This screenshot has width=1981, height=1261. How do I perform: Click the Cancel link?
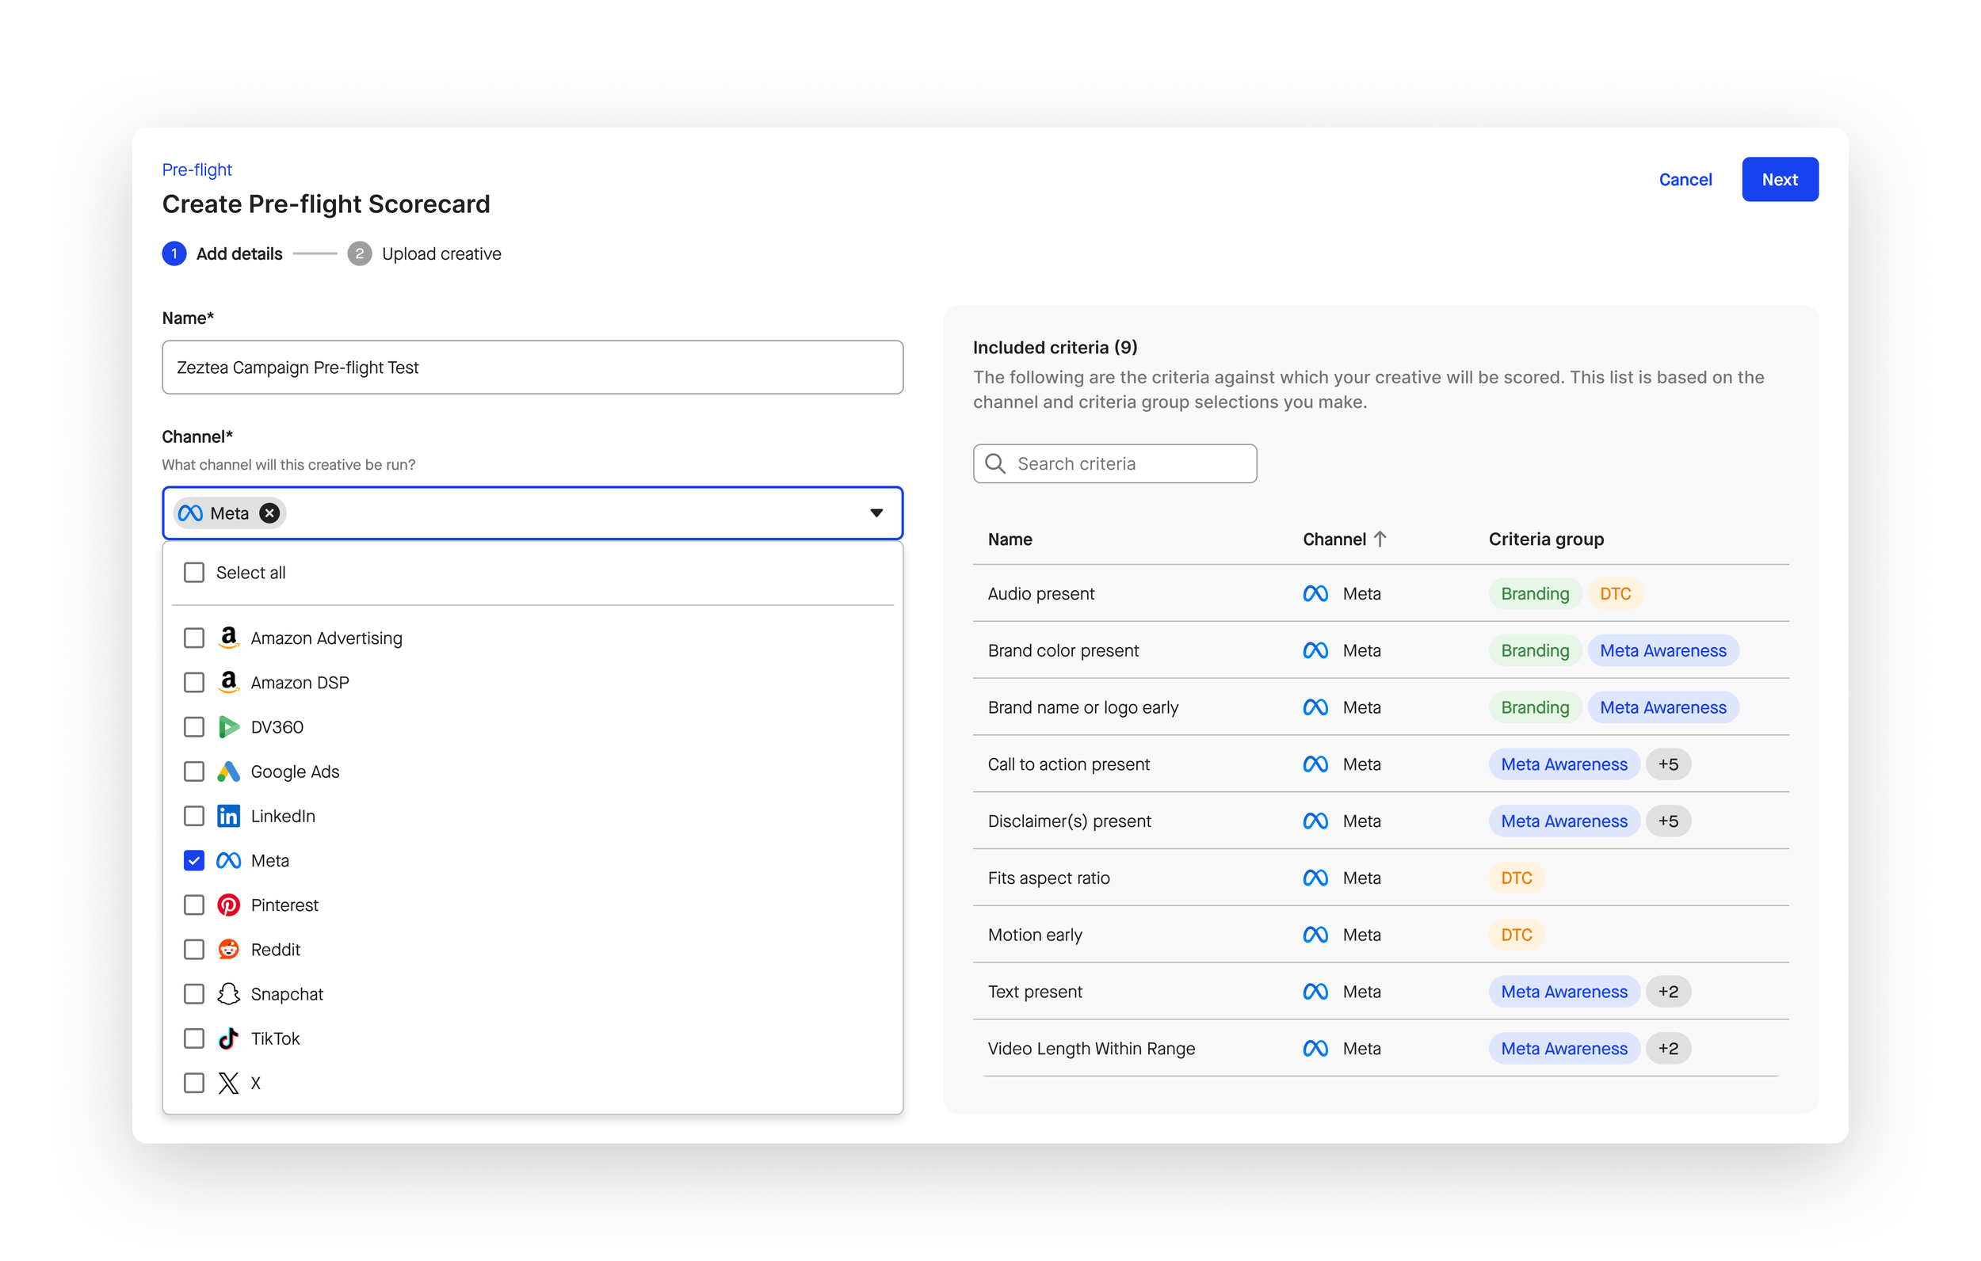click(x=1685, y=179)
